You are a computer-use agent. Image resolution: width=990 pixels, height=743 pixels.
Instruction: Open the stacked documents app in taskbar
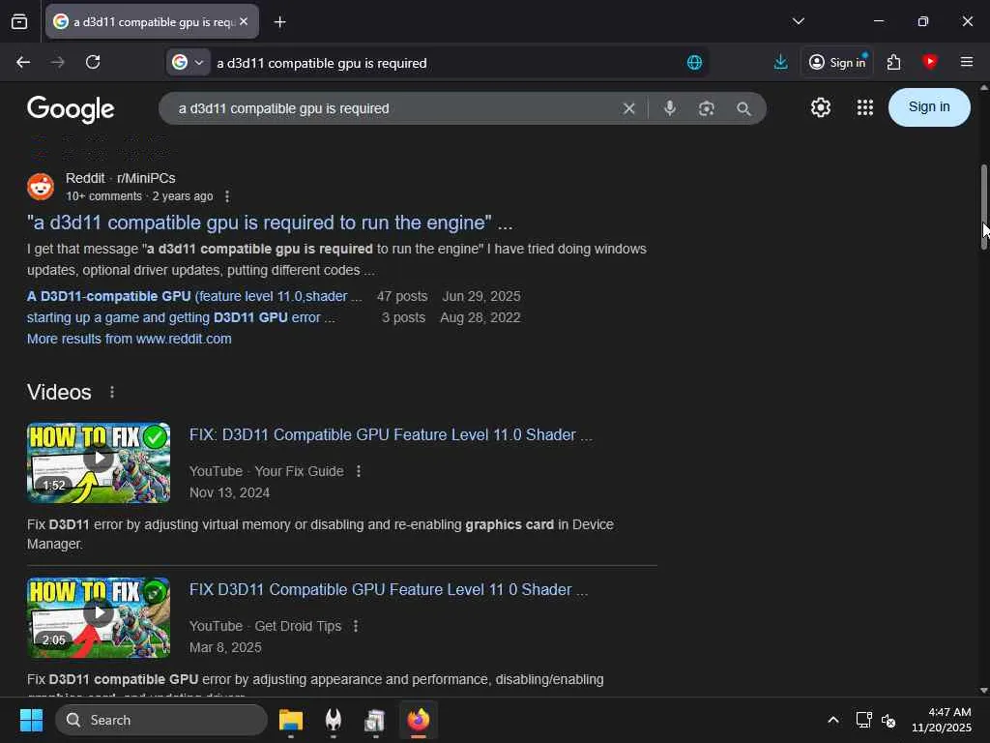click(x=375, y=720)
